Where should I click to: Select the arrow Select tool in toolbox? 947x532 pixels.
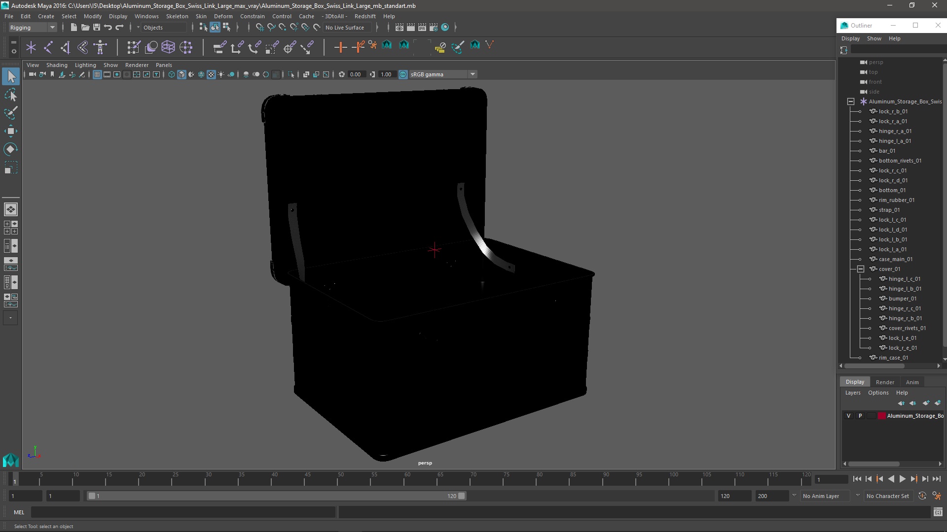click(11, 76)
